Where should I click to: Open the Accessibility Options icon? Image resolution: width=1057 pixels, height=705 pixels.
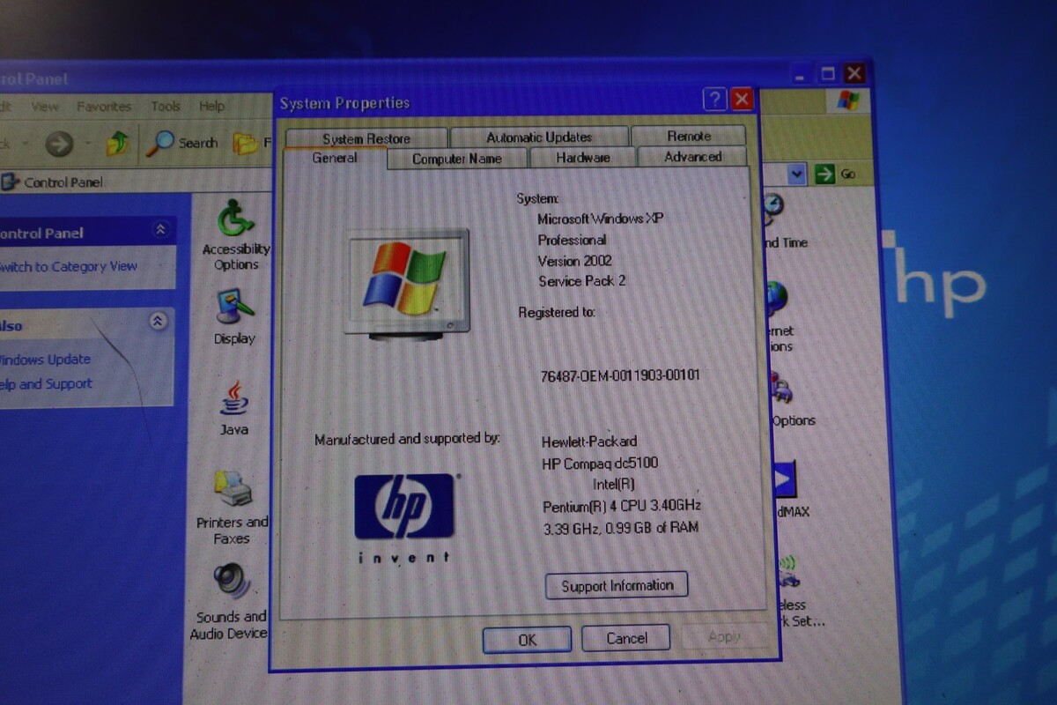point(236,219)
